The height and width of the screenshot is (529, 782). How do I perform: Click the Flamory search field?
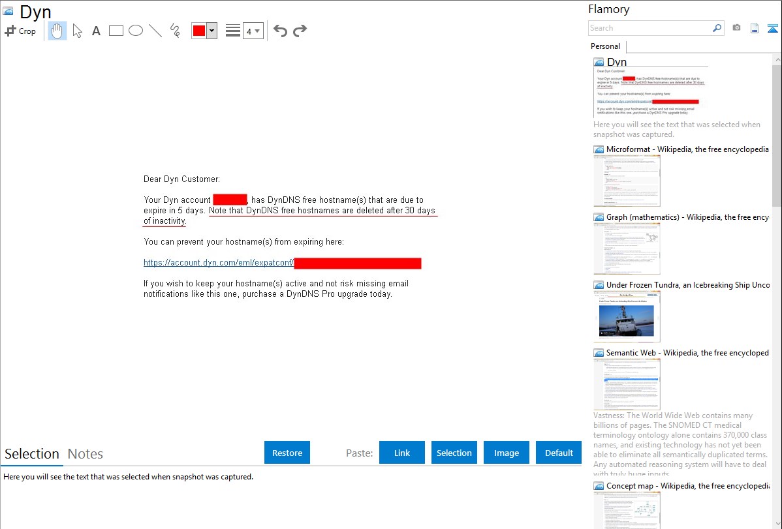[650, 28]
